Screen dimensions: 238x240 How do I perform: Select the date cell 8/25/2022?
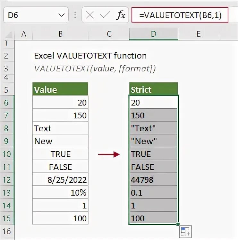60,180
